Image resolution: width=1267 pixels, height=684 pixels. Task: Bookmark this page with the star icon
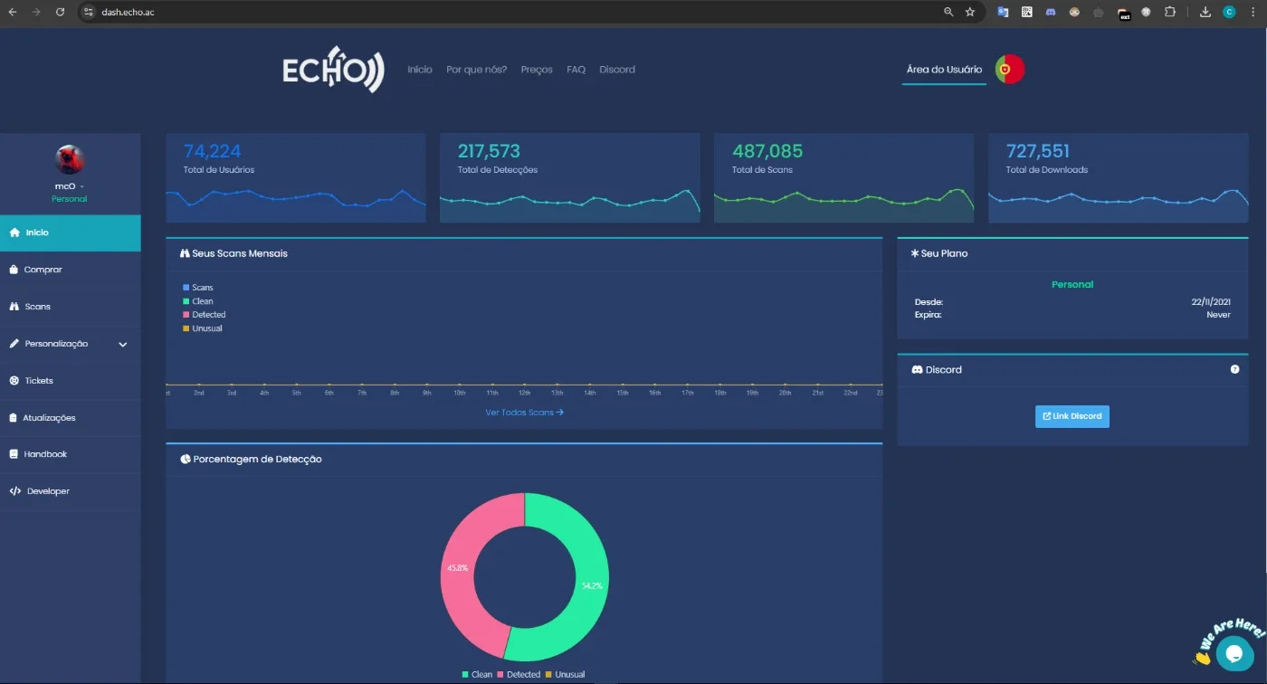pos(970,12)
